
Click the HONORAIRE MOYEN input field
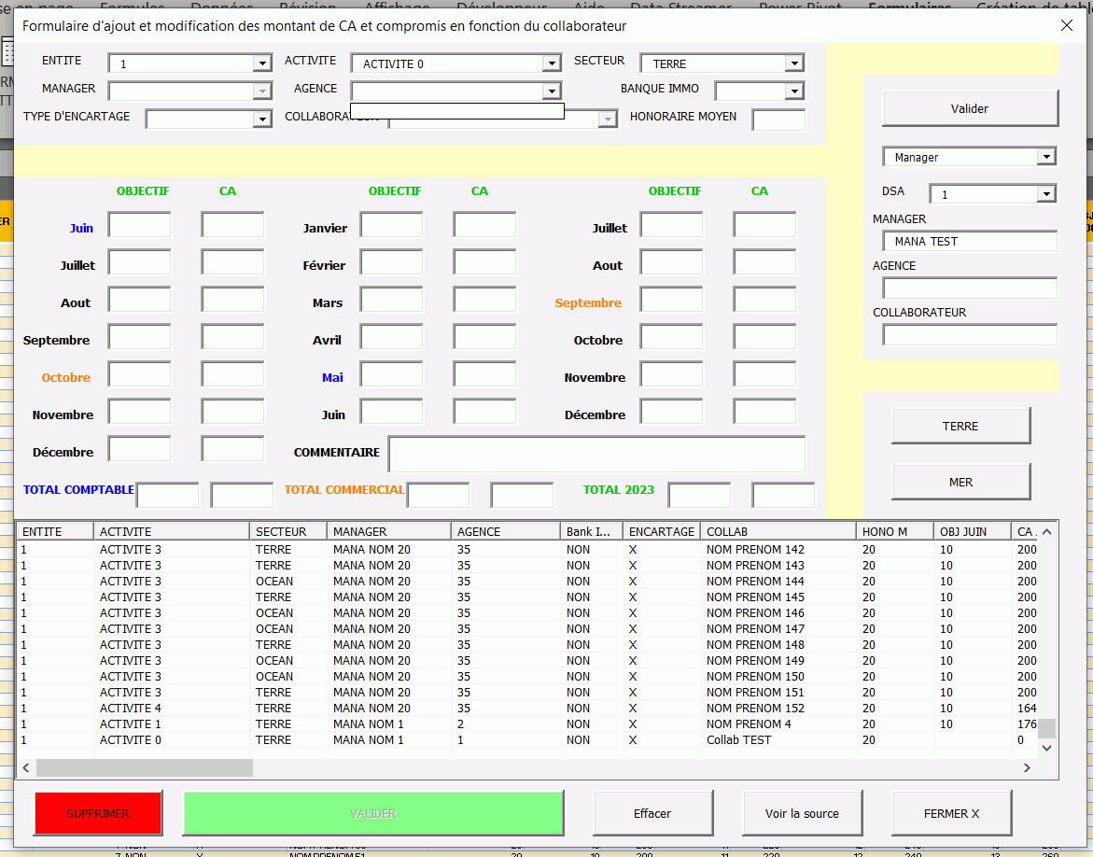click(778, 119)
